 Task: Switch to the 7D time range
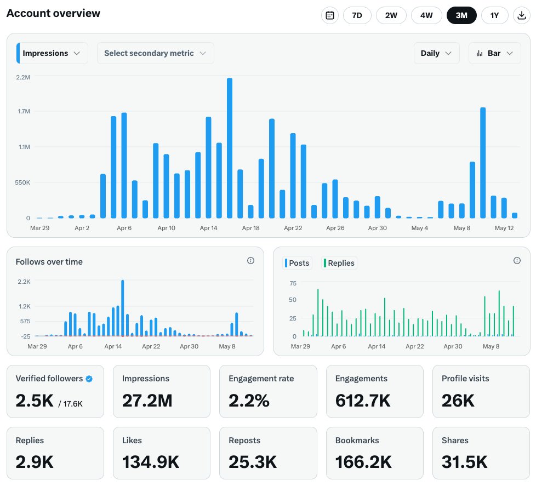tap(357, 15)
